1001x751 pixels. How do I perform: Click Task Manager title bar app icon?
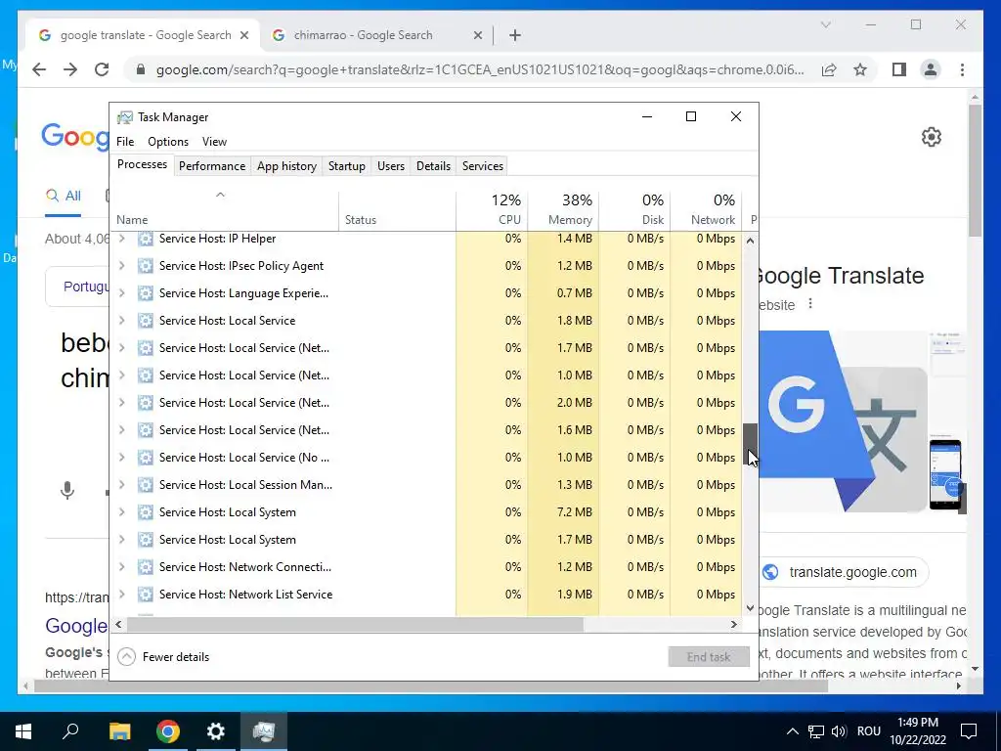(124, 117)
